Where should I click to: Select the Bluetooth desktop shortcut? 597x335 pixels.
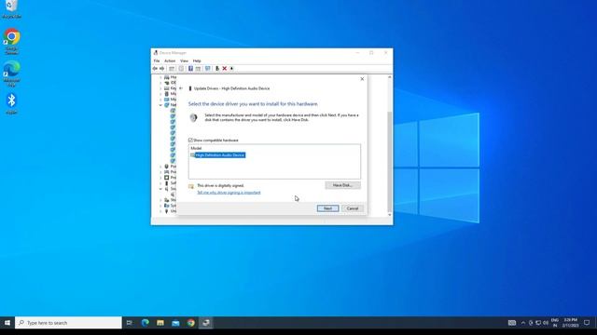[11, 103]
